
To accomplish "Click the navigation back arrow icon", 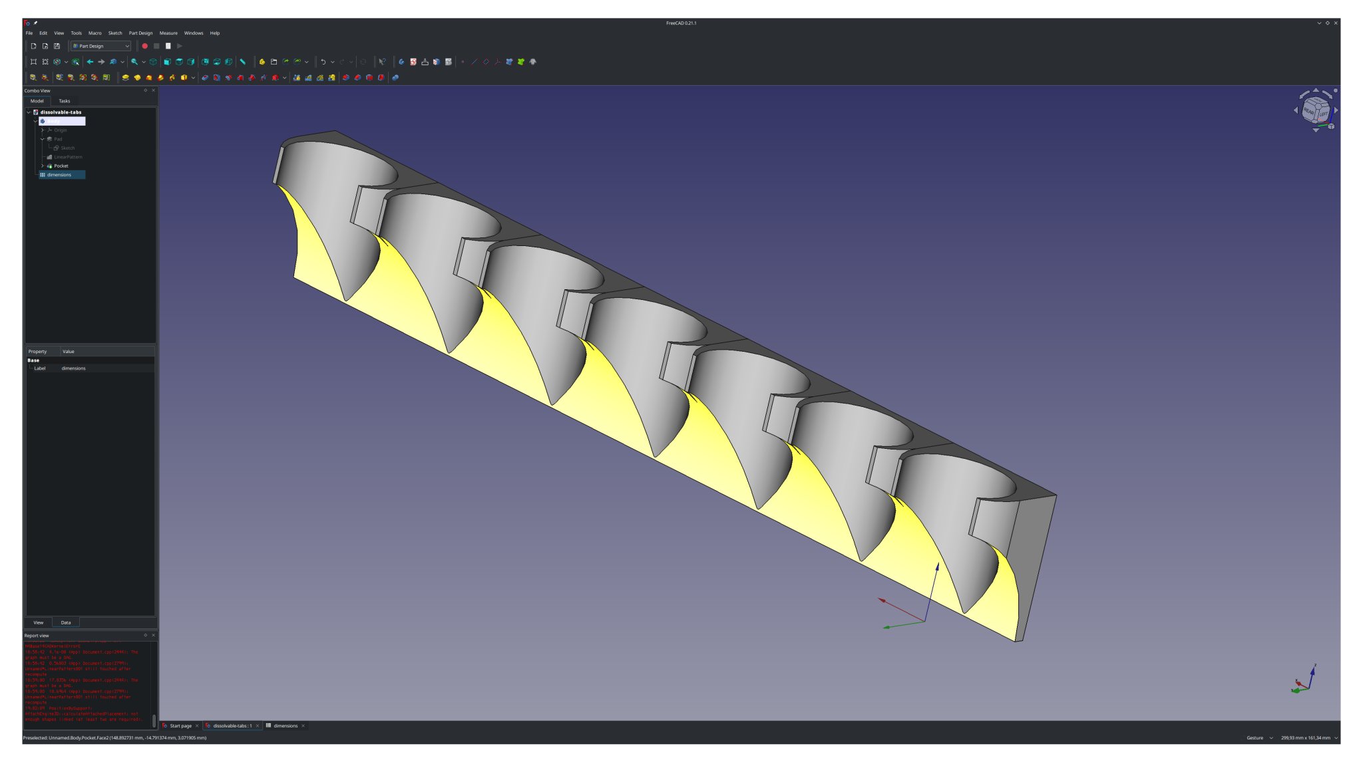I will click(90, 62).
